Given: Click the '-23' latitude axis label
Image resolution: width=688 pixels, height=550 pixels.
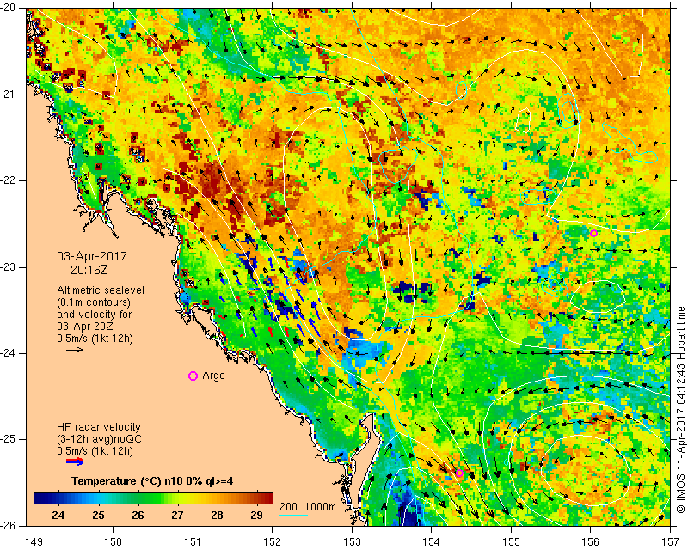Looking at the screenshot, I should [x=8, y=267].
